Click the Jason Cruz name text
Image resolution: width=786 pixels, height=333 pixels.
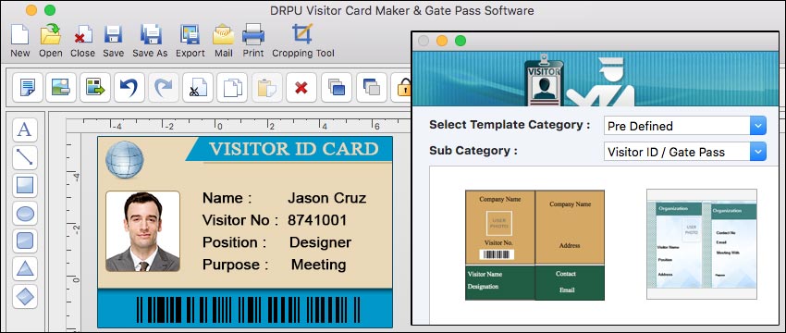click(x=326, y=198)
